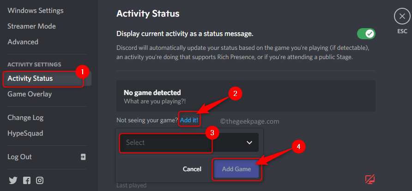
Task: Click the 'Add it!' link
Action: pos(189,120)
